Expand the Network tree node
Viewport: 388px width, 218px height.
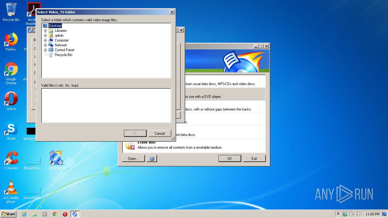click(x=45, y=45)
